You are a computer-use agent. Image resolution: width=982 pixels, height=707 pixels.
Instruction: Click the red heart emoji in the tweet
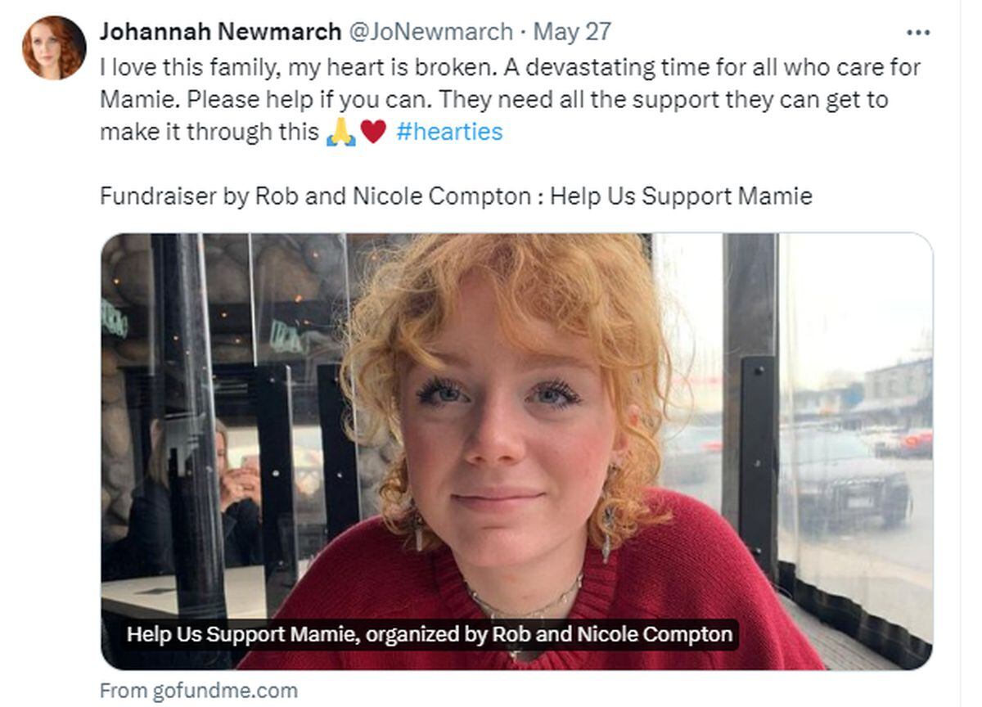[x=373, y=132]
